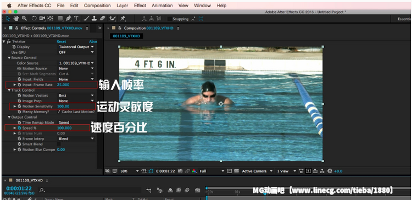The width and height of the screenshot is (412, 200).
Task: Select the Eraser tool
Action: (x=103, y=18)
